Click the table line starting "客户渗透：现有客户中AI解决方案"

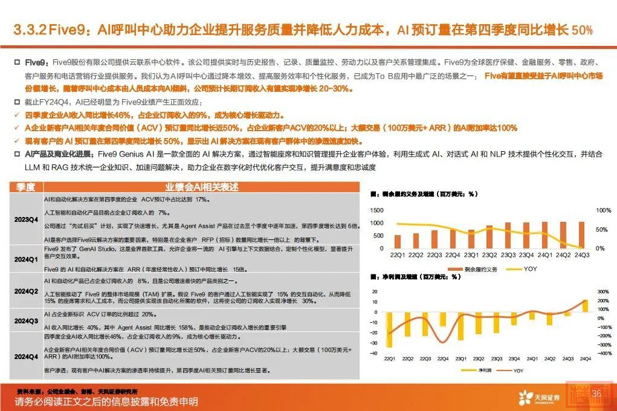tap(157, 371)
